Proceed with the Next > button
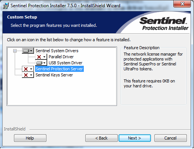This screenshot has width=194, height=149. tap(135, 138)
